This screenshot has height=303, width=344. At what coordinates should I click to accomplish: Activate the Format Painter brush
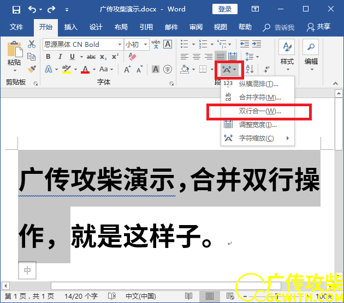point(32,69)
